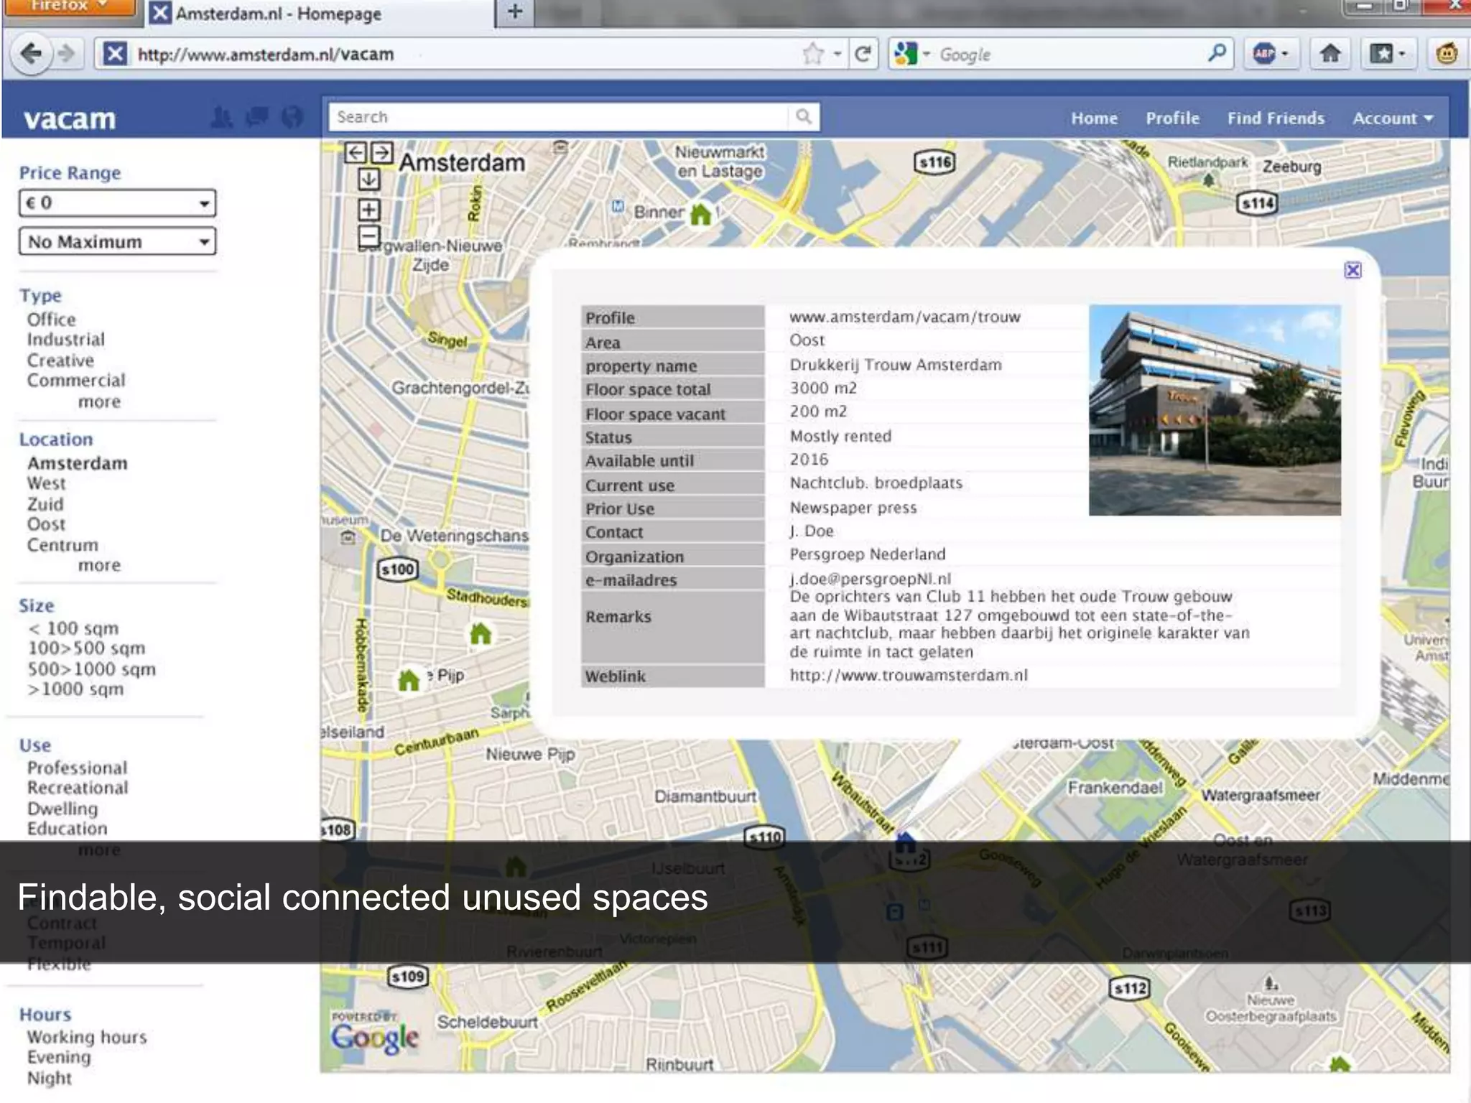Screen dimensions: 1471x1103
Task: Open the vacam notifications globe icon
Action: 292,117
